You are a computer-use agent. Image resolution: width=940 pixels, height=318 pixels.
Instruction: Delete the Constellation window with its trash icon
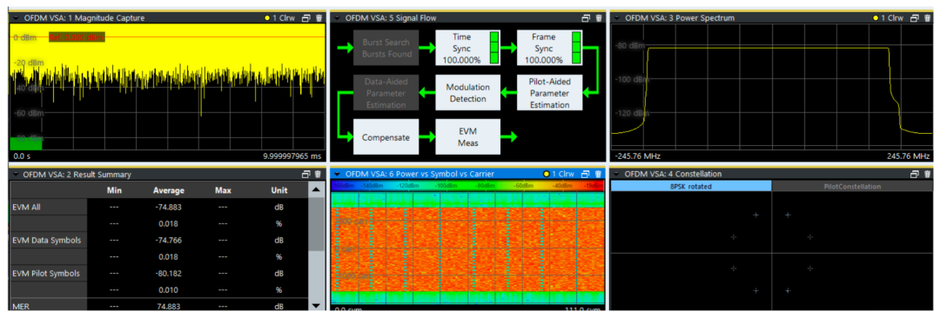coord(928,174)
